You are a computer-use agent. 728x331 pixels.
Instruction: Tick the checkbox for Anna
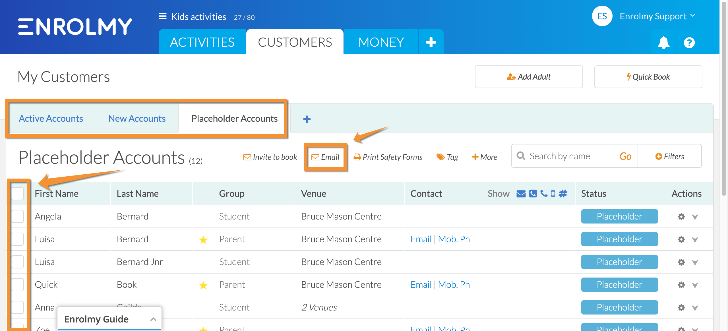(17, 307)
